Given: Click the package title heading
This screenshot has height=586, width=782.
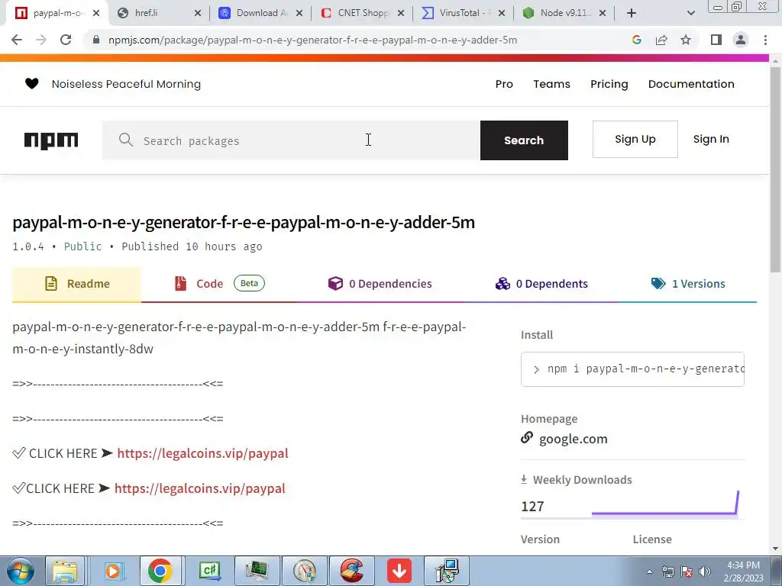Looking at the screenshot, I should click(244, 222).
